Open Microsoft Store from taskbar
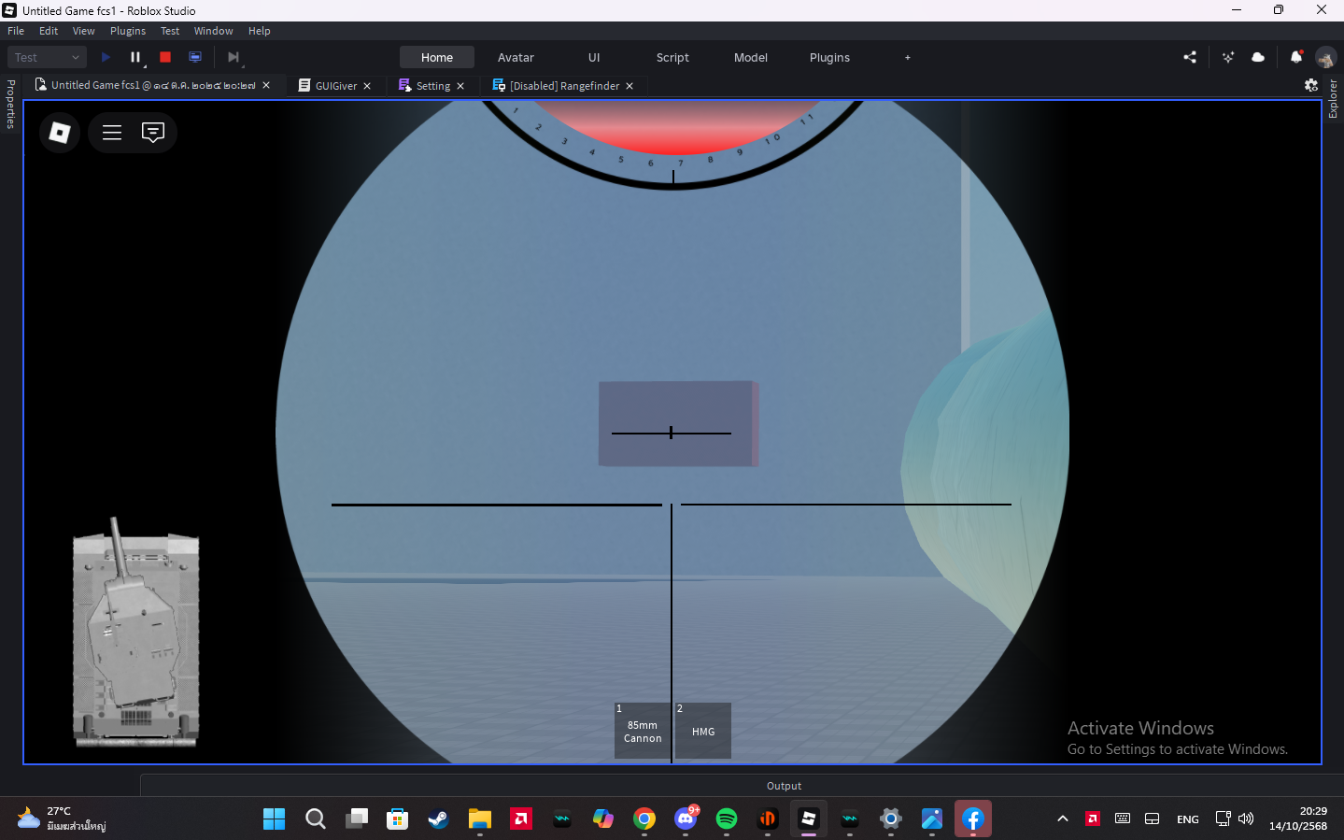Viewport: 1344px width, 840px height. 398,819
